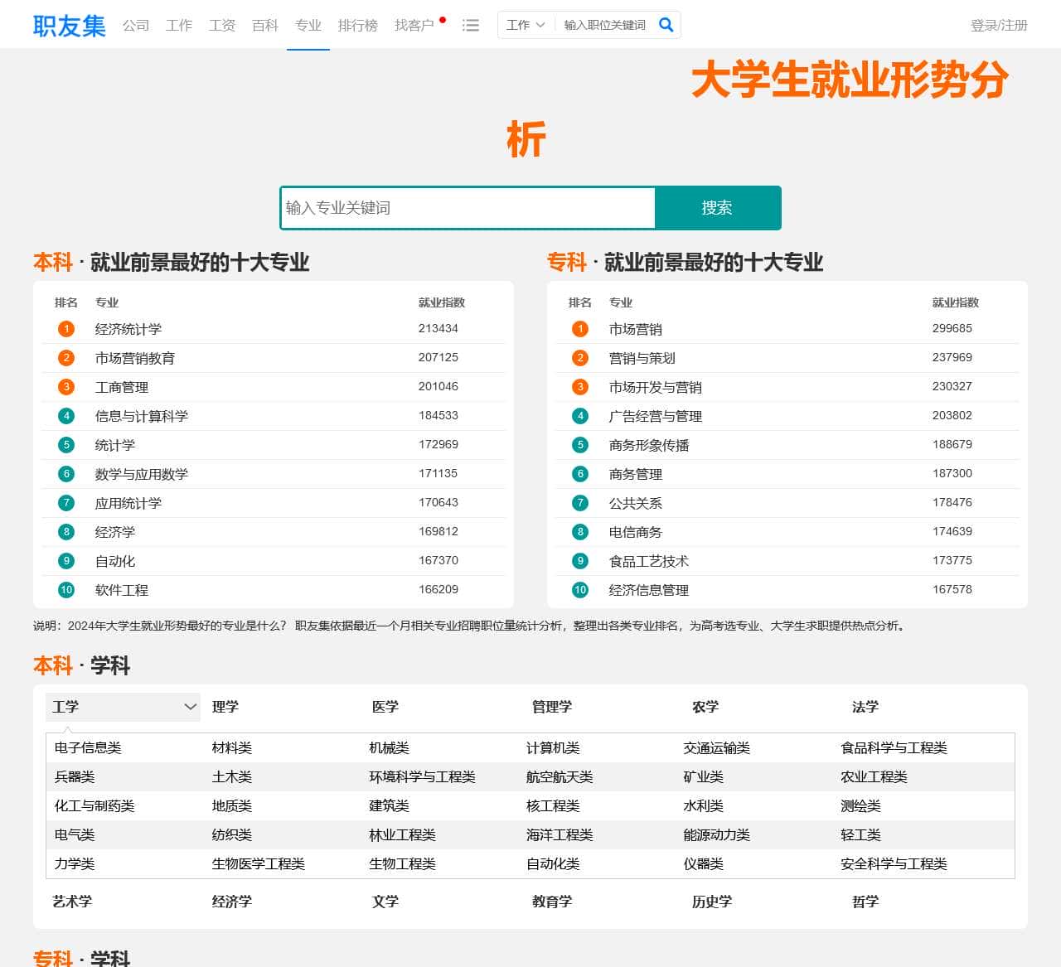Select the 哲学 subject tab
The height and width of the screenshot is (967, 1061).
point(866,902)
